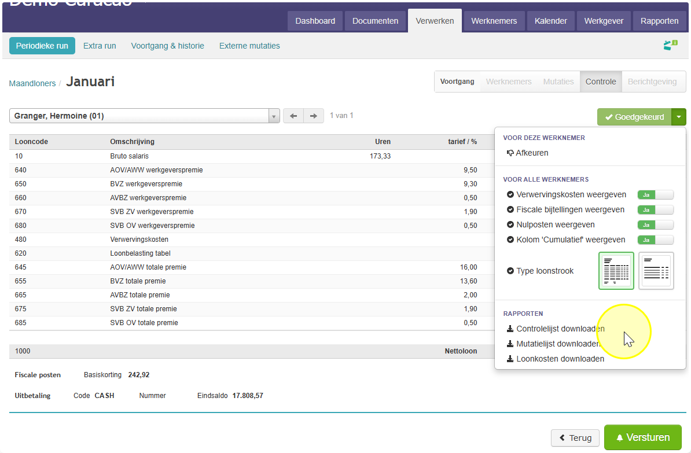691x453 pixels.
Task: Go to previous employee arrow
Action: tap(293, 116)
